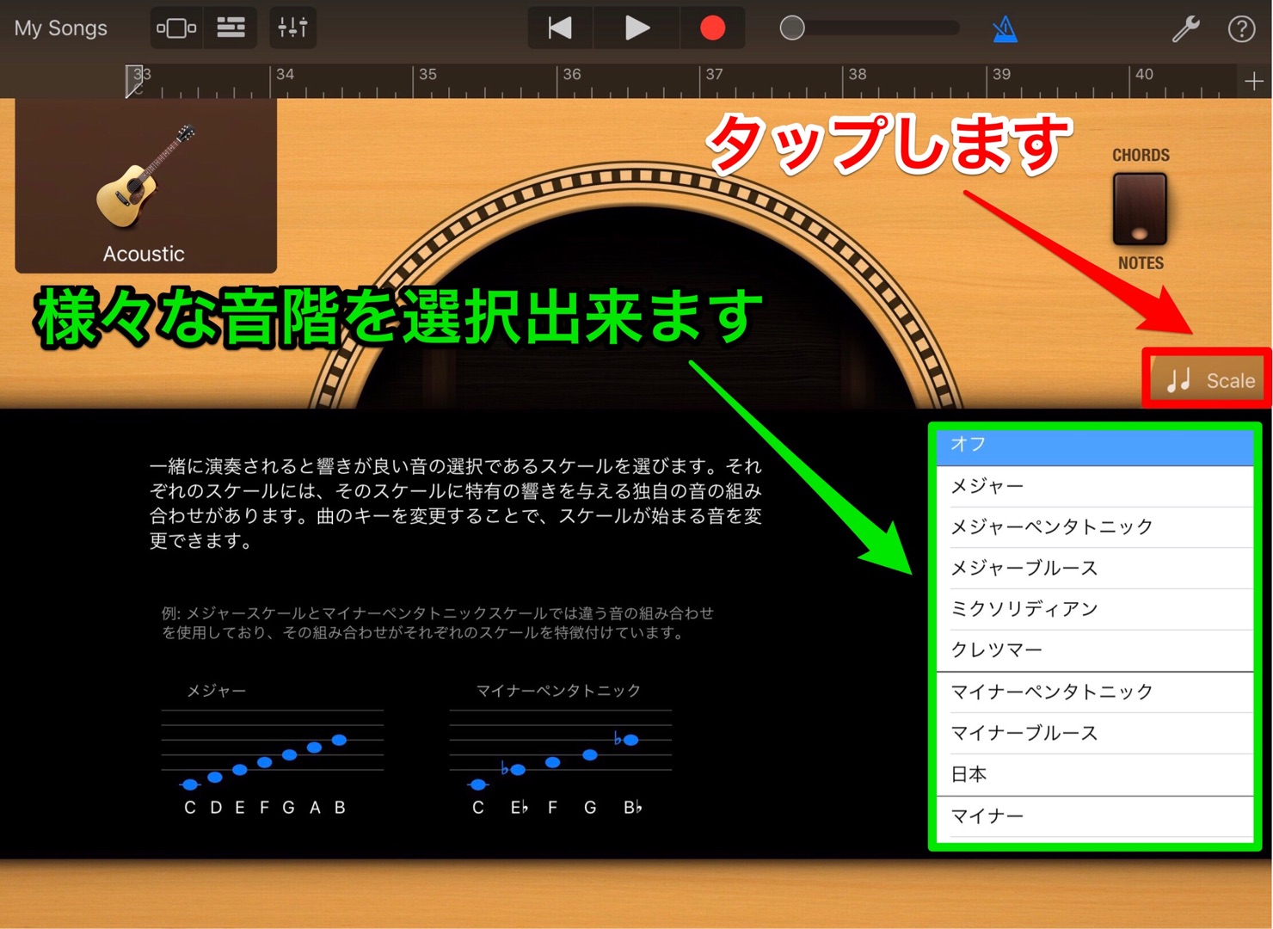Tap the playhead at bar 33
The height and width of the screenshot is (929, 1273).
pos(135,81)
